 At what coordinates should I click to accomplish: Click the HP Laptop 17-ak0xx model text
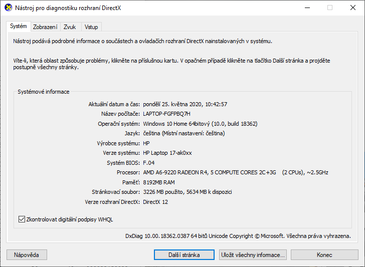tap(167, 153)
